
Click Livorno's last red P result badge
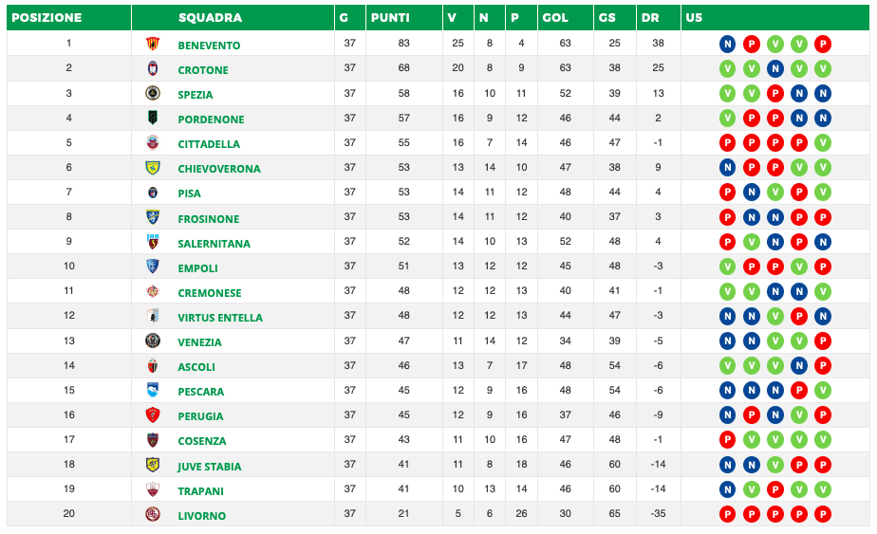click(x=823, y=514)
